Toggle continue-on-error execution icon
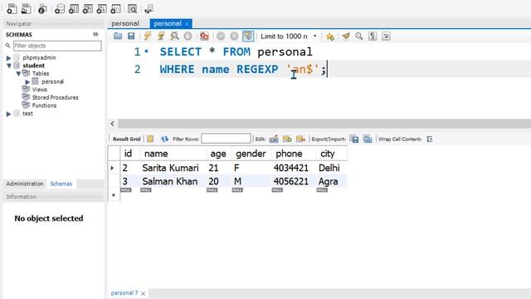This screenshot has width=531, height=299. pos(204,36)
